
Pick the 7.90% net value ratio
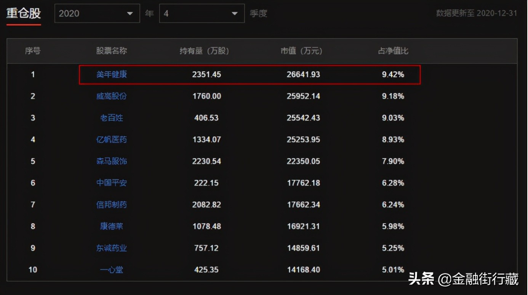point(393,161)
